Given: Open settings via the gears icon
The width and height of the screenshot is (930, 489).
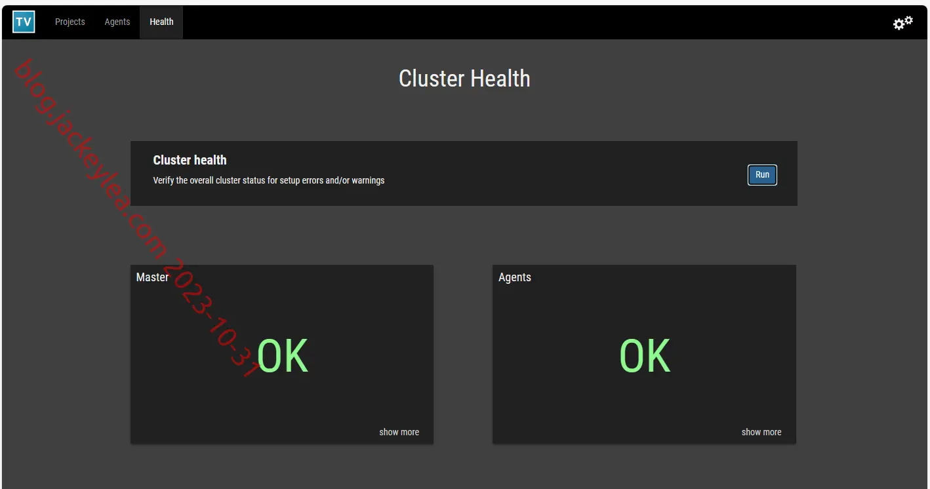Looking at the screenshot, I should point(903,23).
